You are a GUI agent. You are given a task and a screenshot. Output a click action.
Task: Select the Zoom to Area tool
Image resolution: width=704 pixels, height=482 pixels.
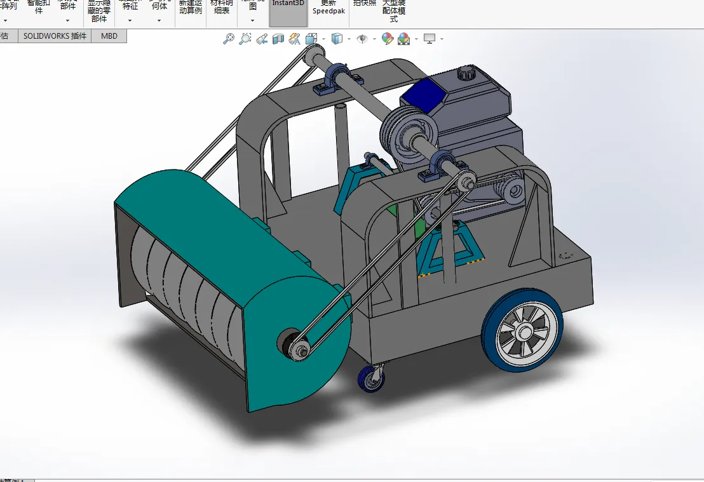[245, 39]
